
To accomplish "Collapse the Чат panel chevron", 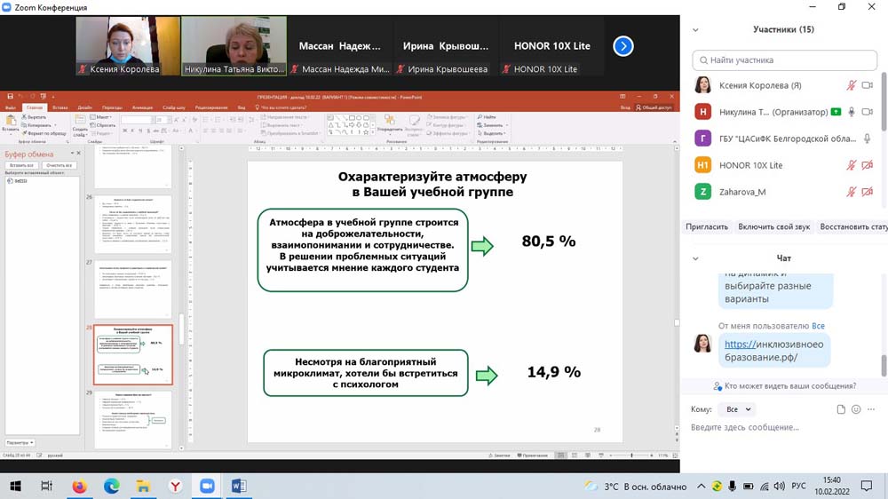I will [695, 258].
